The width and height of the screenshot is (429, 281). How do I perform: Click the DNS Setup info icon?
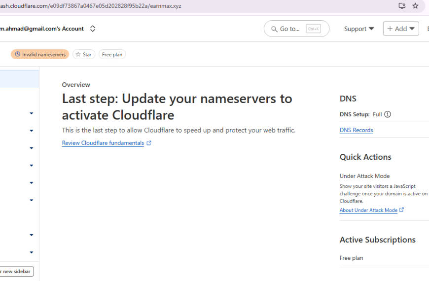pyautogui.click(x=388, y=114)
